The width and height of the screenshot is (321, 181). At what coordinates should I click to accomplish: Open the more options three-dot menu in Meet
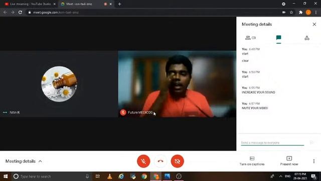tap(314, 161)
